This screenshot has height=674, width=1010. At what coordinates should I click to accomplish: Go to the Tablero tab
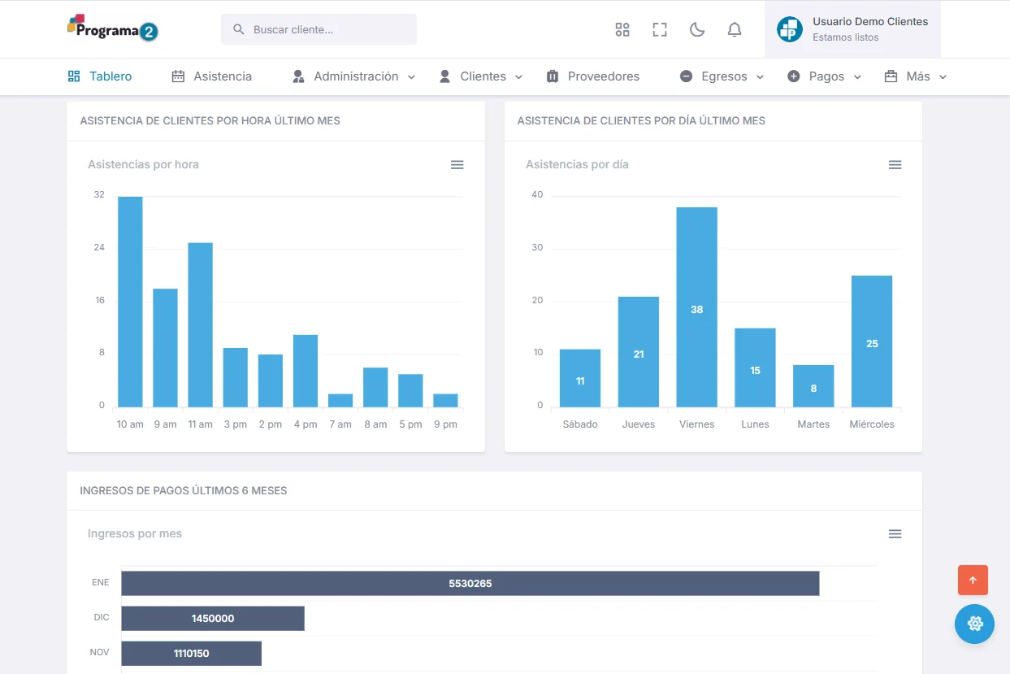(100, 76)
